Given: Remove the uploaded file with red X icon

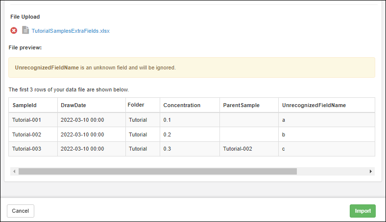Looking at the screenshot, I should tap(14, 30).
